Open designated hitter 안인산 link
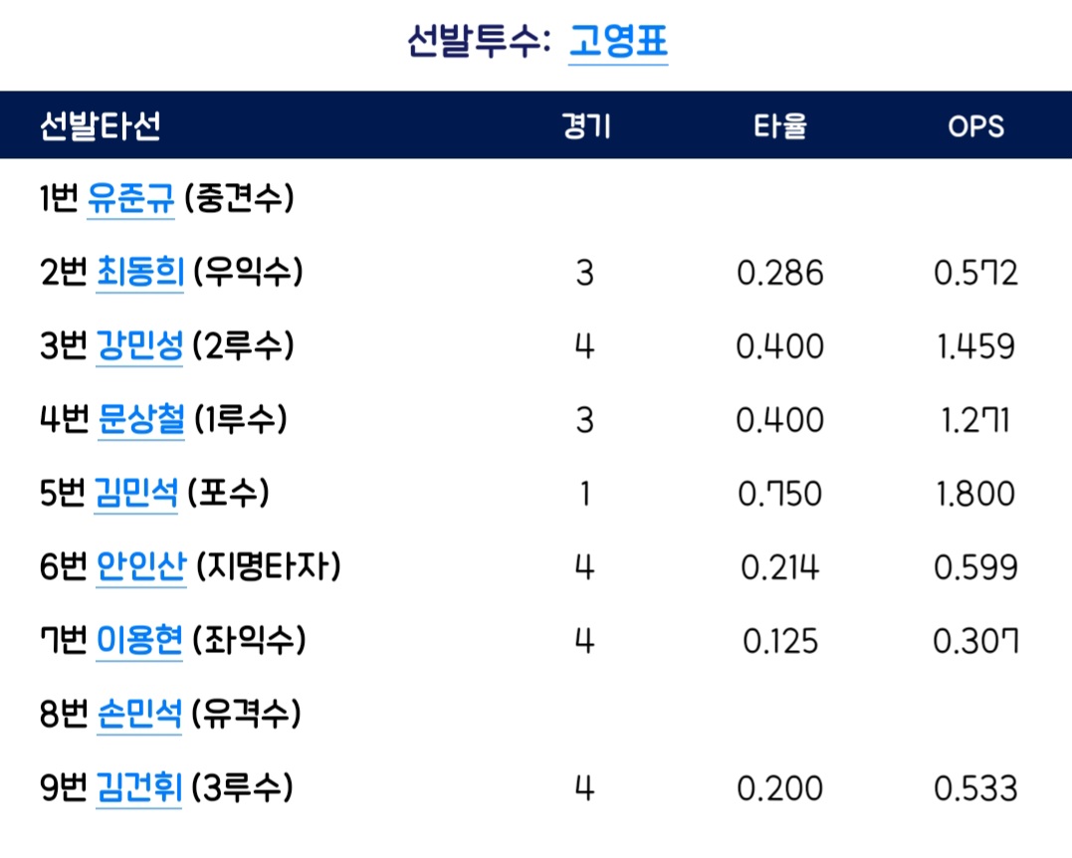The width and height of the screenshot is (1072, 858). point(141,567)
